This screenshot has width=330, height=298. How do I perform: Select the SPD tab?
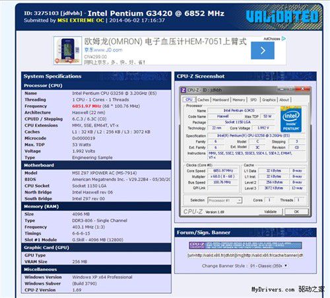point(253,100)
